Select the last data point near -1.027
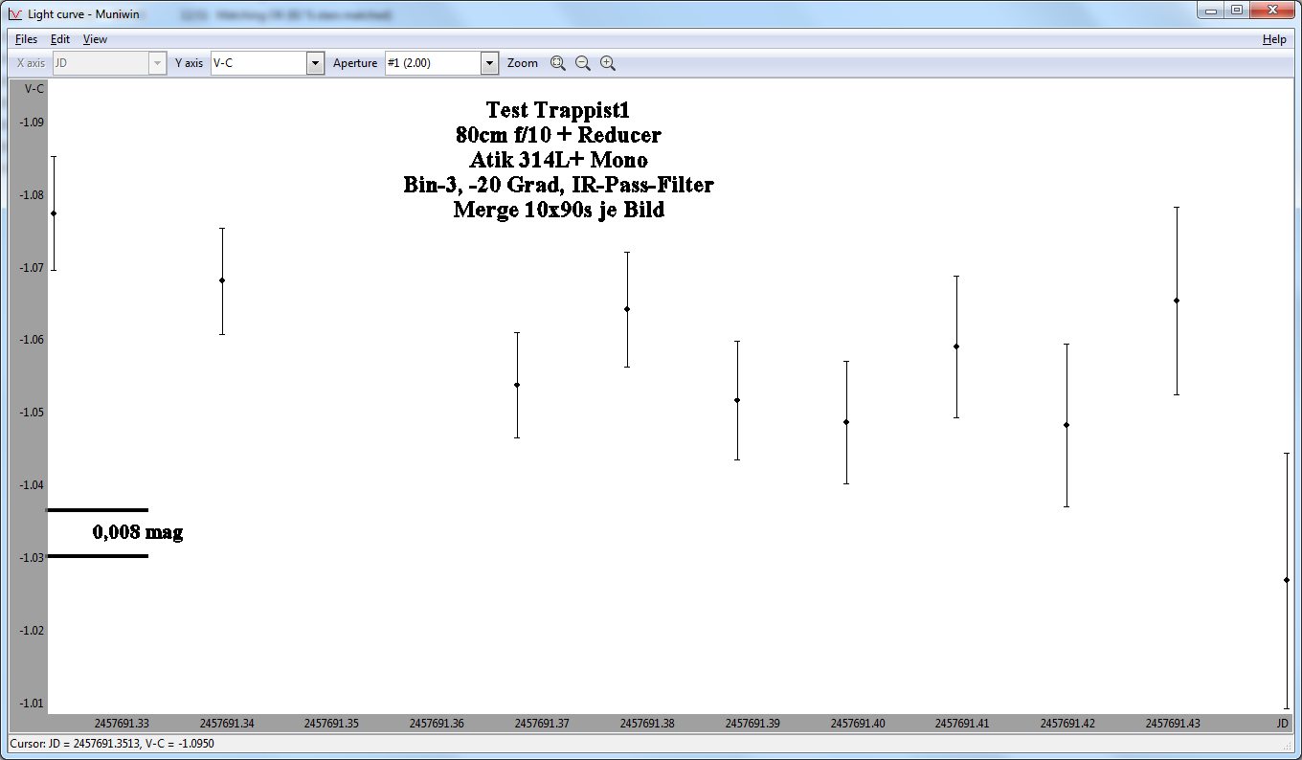The image size is (1302, 760). point(1286,580)
